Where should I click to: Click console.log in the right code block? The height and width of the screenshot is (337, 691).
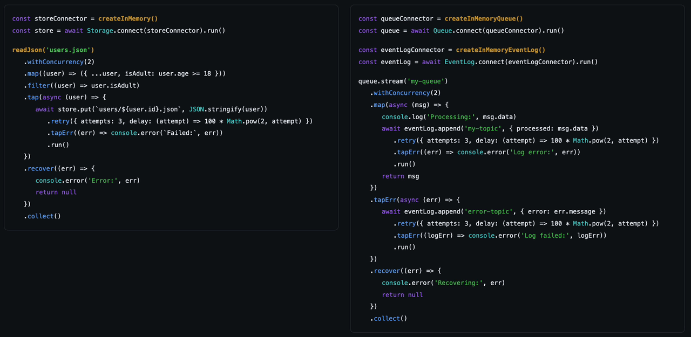pyautogui.click(x=403, y=117)
